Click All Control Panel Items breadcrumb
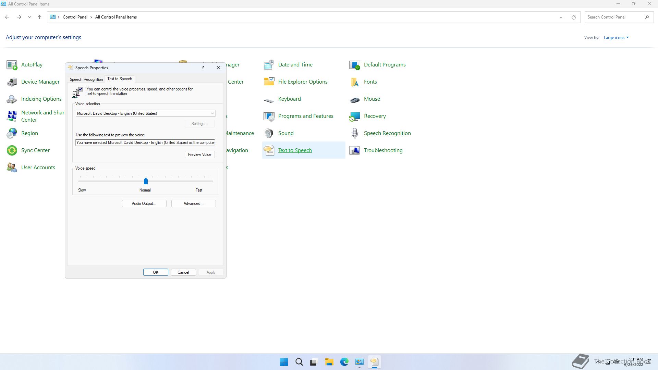658x370 pixels. coord(116,17)
